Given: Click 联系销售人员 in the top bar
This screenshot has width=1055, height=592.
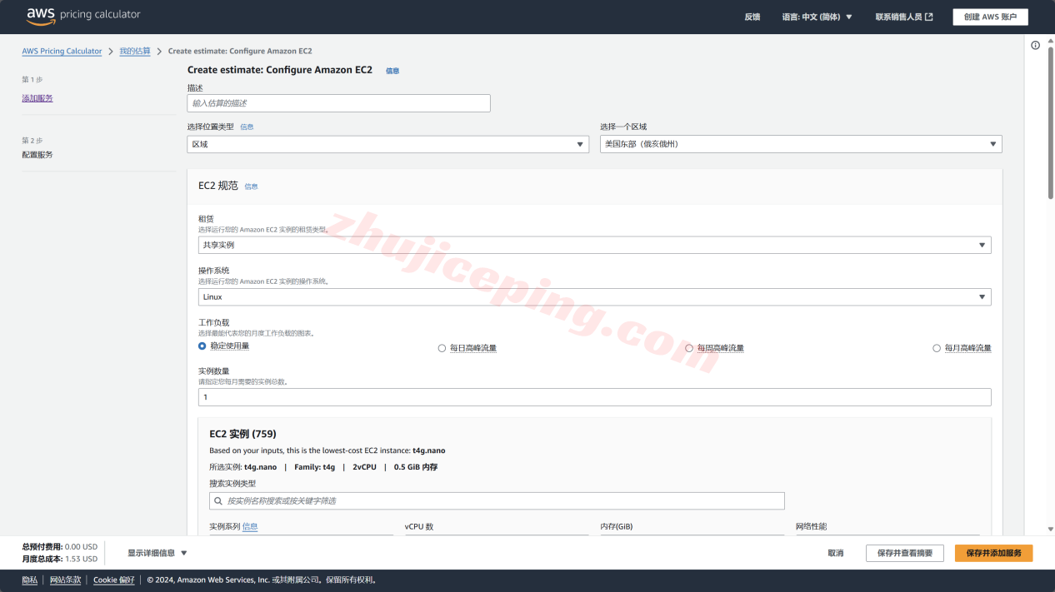Looking at the screenshot, I should tap(898, 17).
